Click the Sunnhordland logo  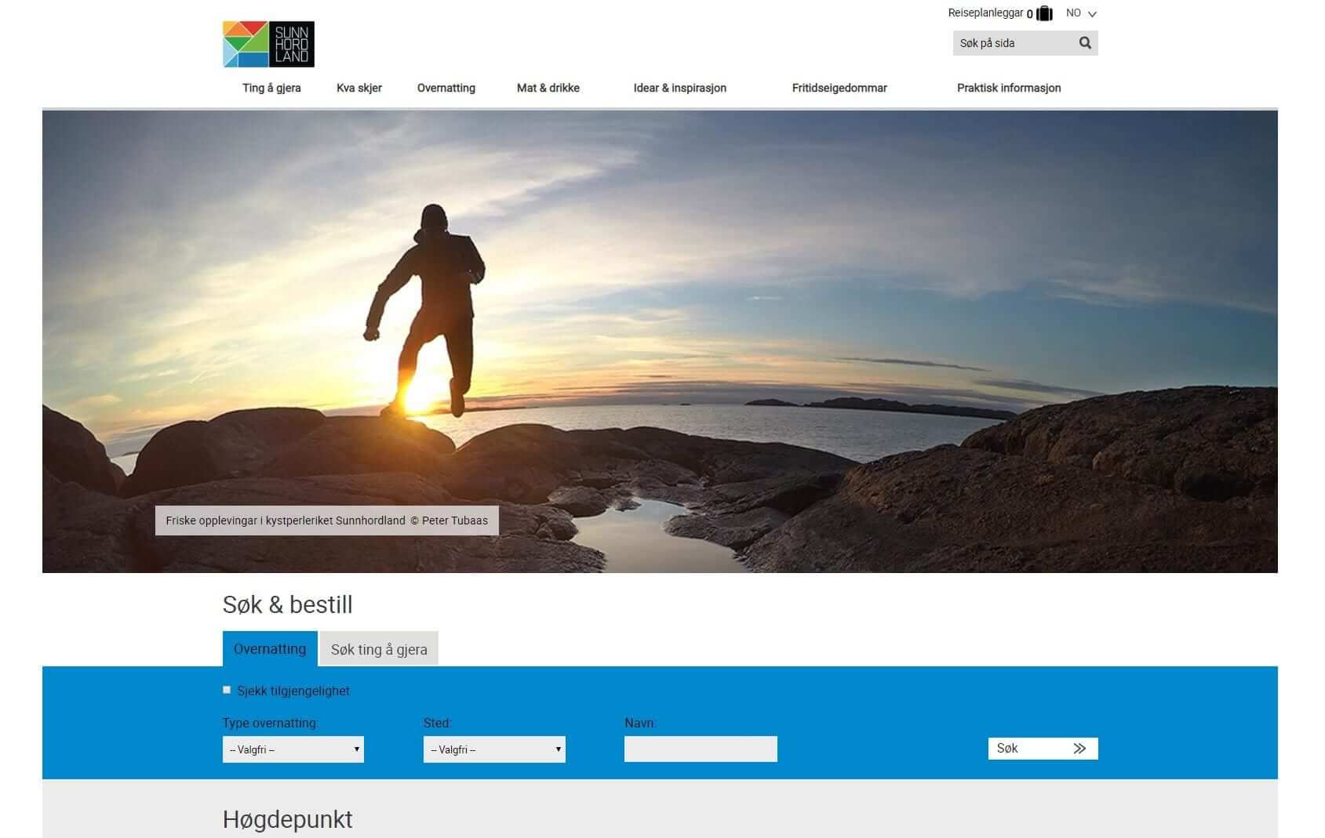click(x=268, y=44)
